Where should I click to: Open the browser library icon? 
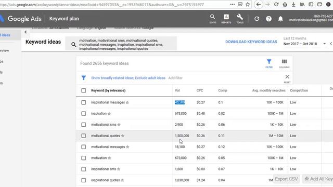click(302, 5)
